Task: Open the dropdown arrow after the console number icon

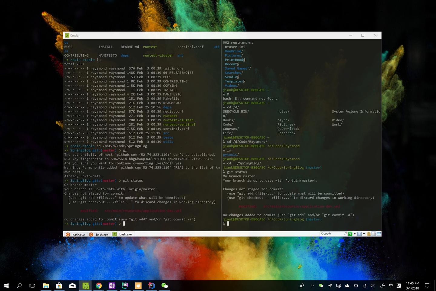Action: click(x=364, y=234)
